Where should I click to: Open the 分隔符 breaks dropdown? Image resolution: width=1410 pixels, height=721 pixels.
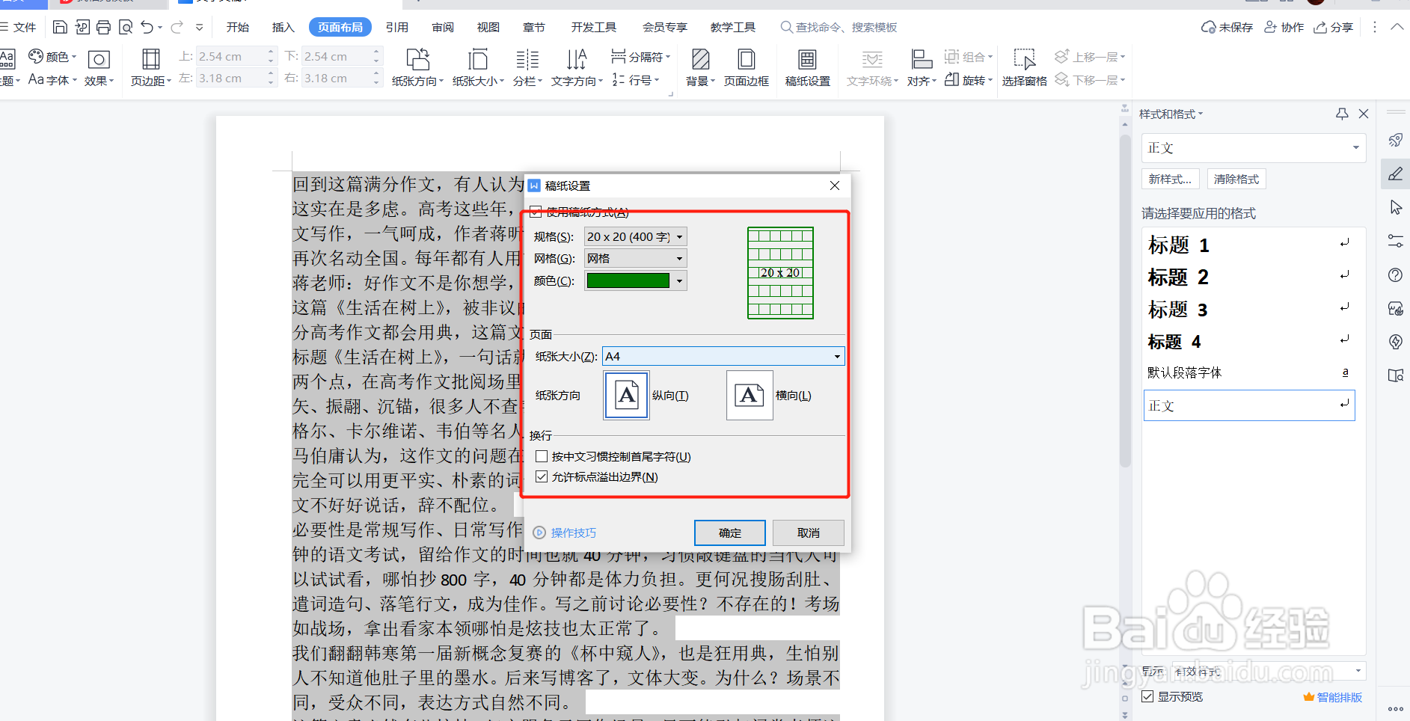tap(640, 57)
